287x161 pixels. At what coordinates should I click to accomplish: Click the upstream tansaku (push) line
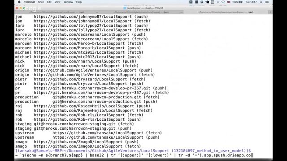87,137
